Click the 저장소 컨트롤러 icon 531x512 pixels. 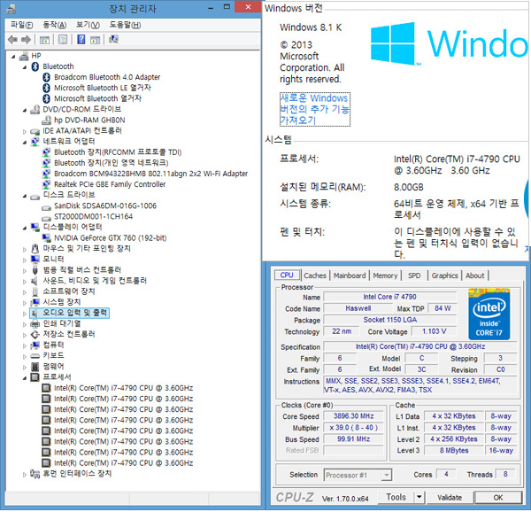pos(35,335)
